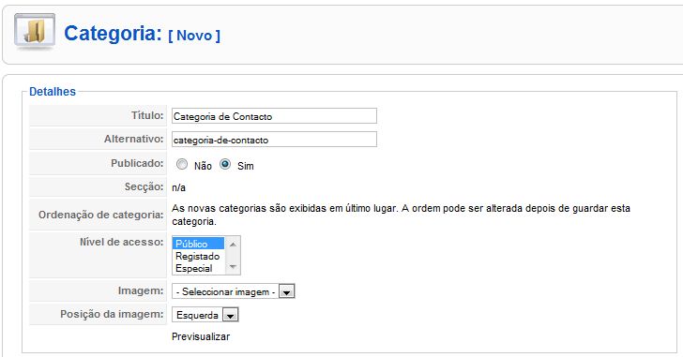
Task: Click the Categoria folder icon
Action: [35, 30]
